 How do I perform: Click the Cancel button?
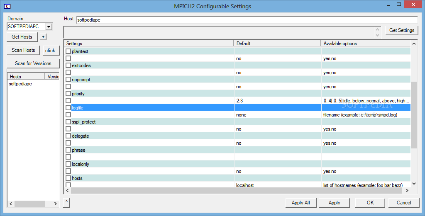click(x=404, y=203)
